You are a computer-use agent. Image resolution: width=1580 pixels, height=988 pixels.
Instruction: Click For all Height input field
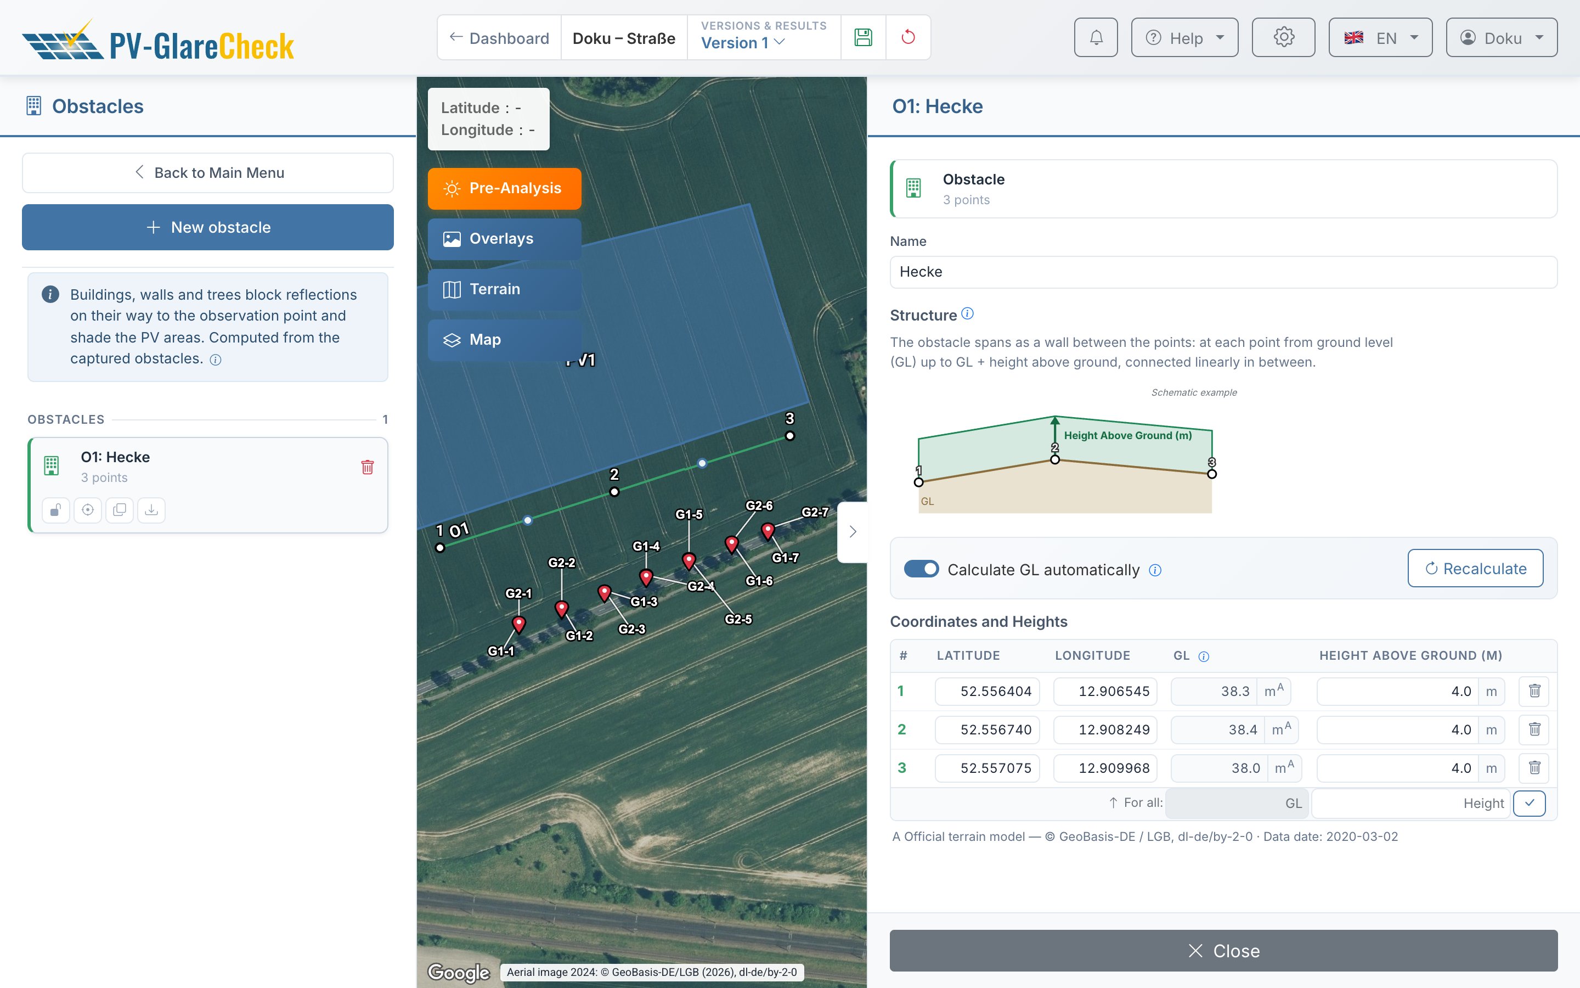1410,803
